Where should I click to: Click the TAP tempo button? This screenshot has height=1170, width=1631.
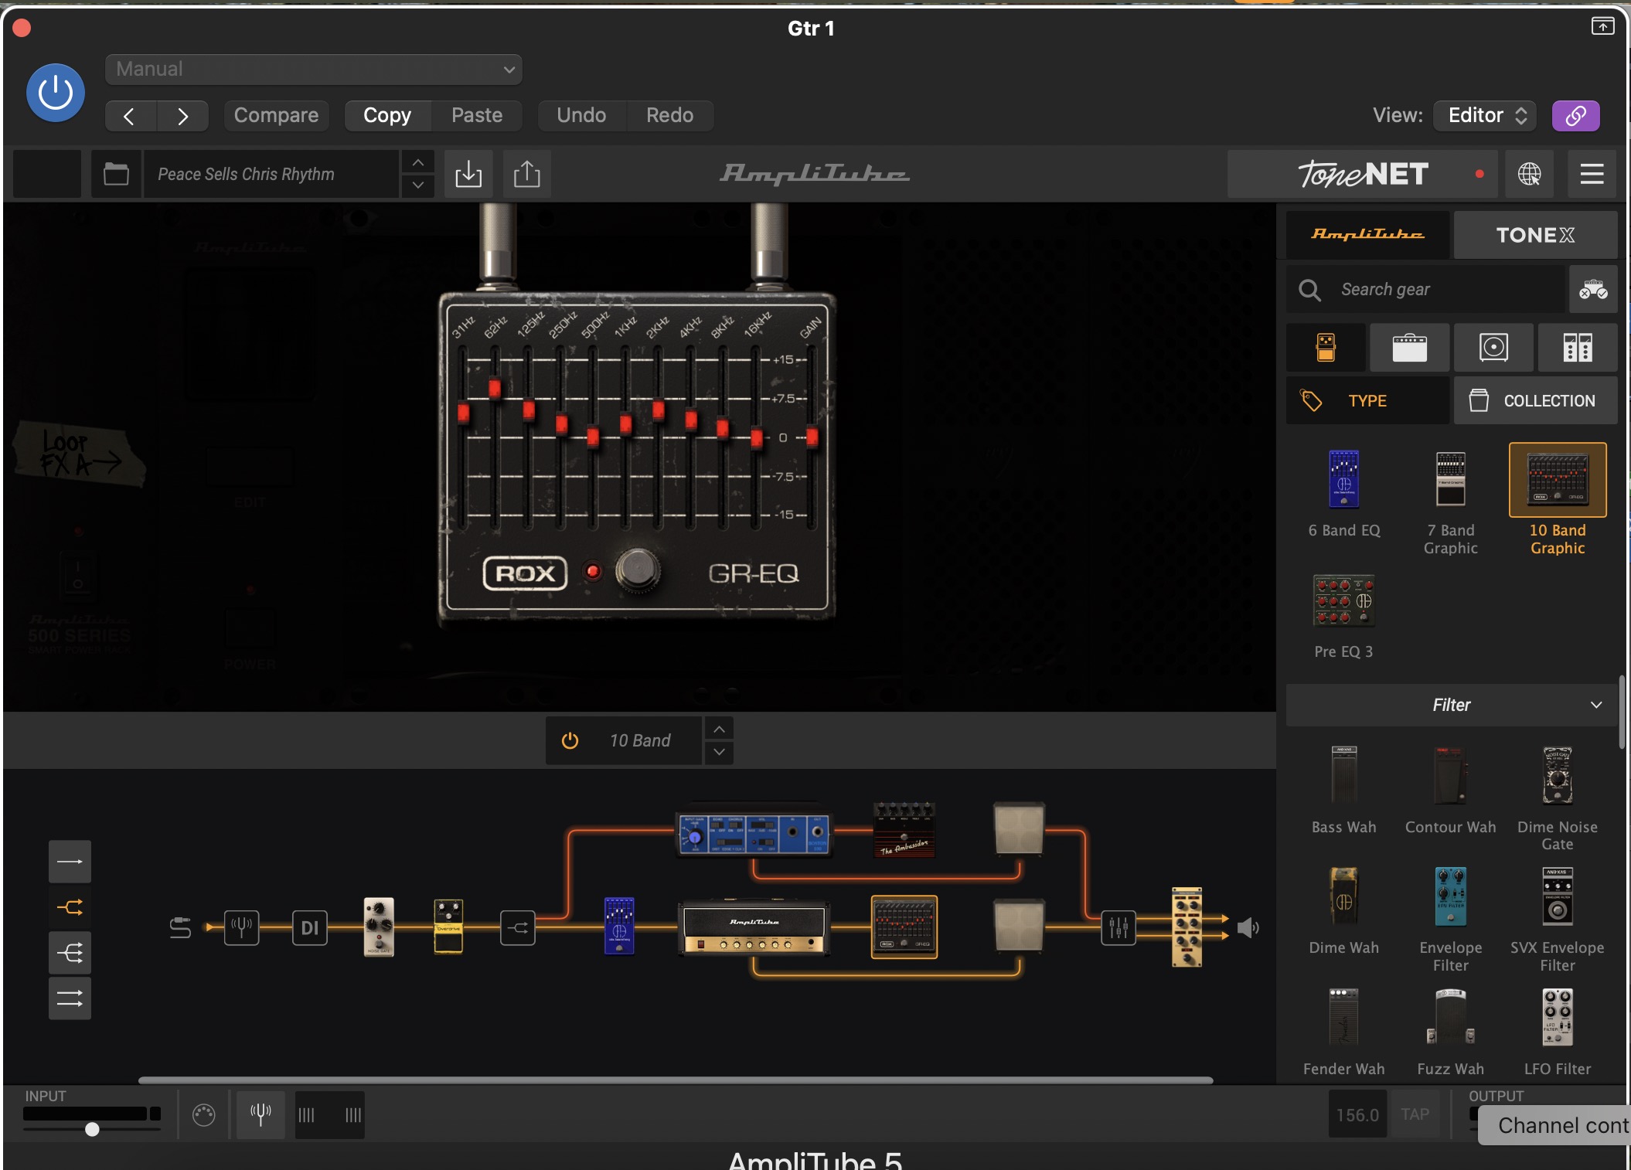(x=1415, y=1114)
